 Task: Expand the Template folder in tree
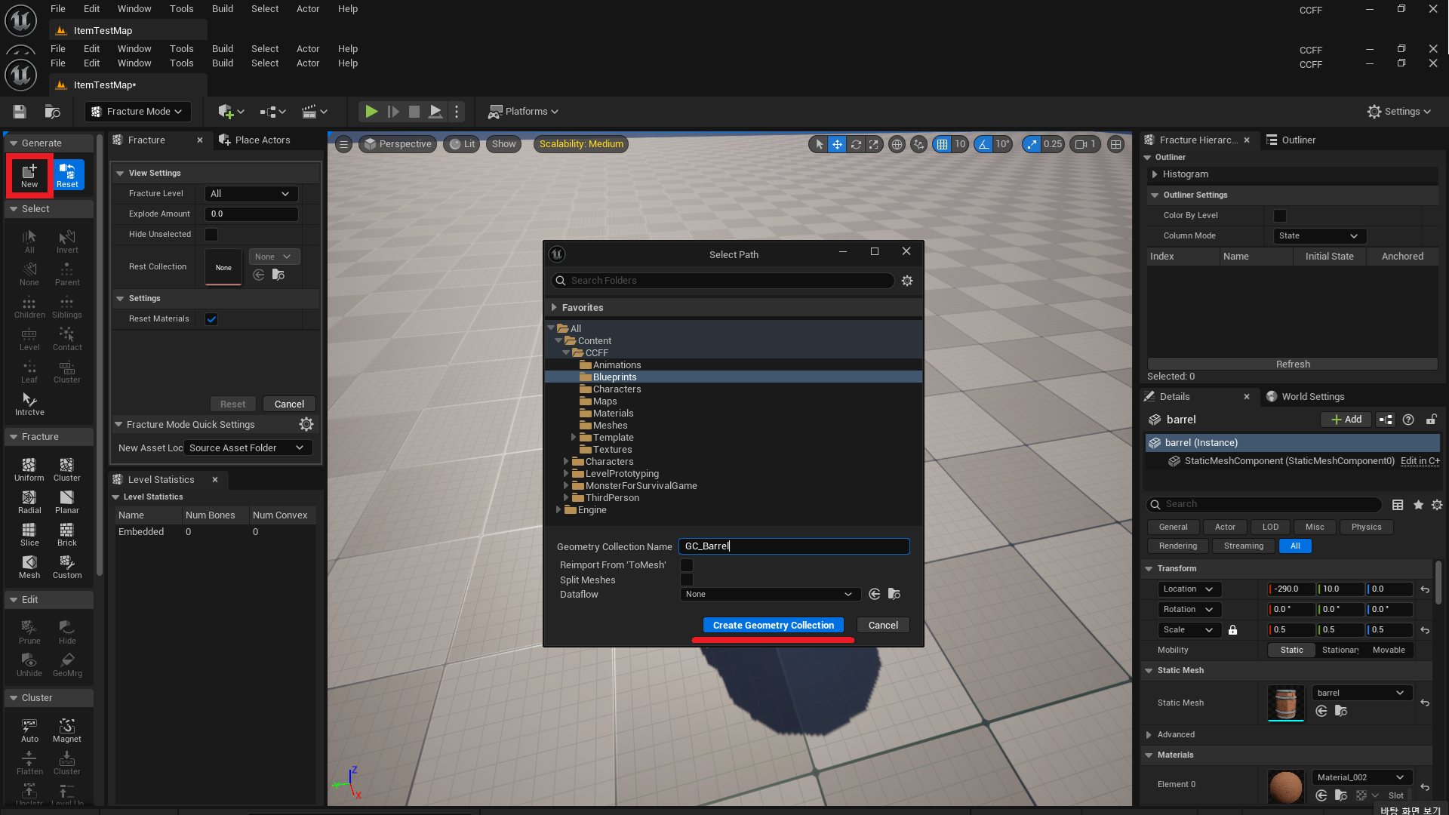click(x=574, y=438)
